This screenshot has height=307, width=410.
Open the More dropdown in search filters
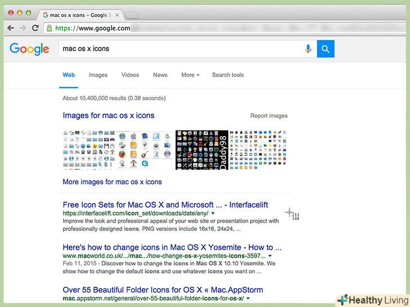point(190,75)
